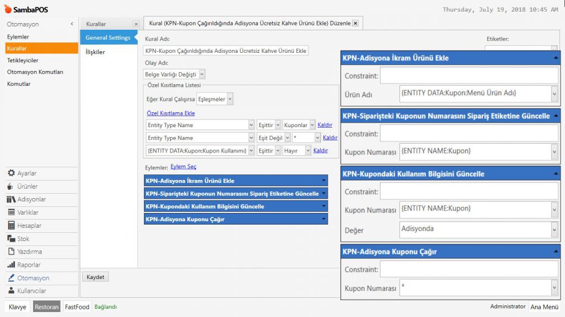Image resolution: width=565 pixels, height=317 pixels.
Task: Select Tetikleyiciler in the Otomasyon menu
Action: 23,61
